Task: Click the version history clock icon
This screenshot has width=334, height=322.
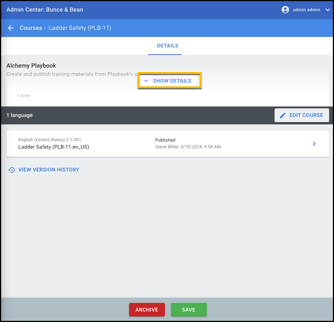Action: pos(12,170)
